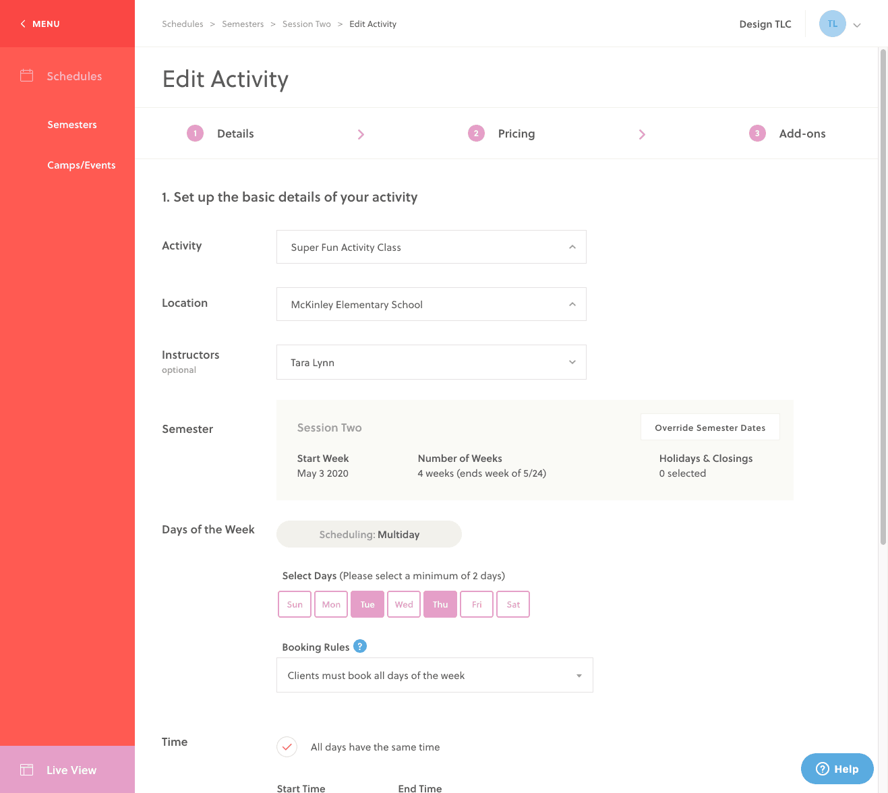Image resolution: width=888 pixels, height=793 pixels.
Task: Switch to the Semesters sidebar item
Action: [x=72, y=125]
